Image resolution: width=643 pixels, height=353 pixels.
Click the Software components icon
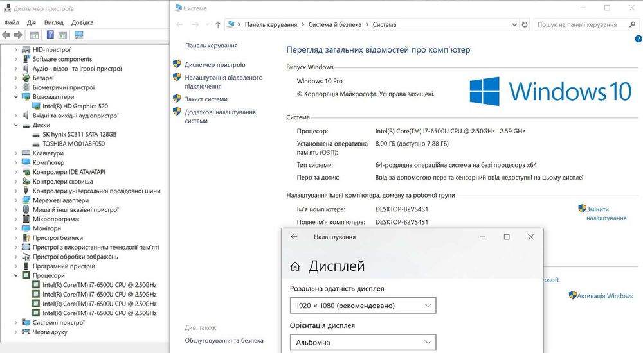[26, 59]
